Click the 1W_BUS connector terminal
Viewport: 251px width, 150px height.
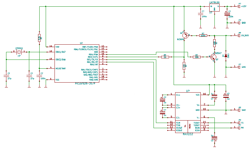(239, 35)
